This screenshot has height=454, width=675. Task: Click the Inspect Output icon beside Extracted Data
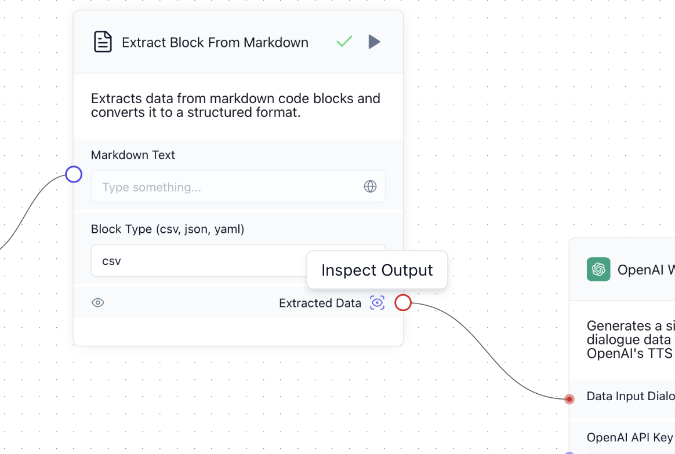pos(378,303)
